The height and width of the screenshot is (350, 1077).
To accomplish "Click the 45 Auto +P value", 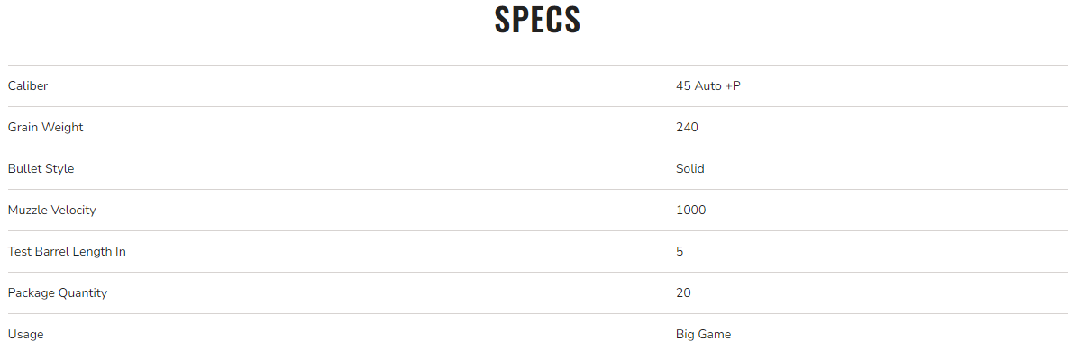I will click(708, 85).
